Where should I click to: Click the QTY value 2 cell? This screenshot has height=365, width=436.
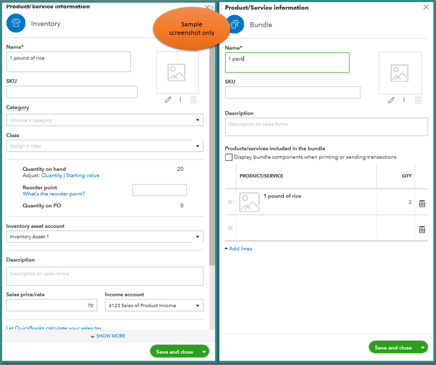pyautogui.click(x=396, y=202)
